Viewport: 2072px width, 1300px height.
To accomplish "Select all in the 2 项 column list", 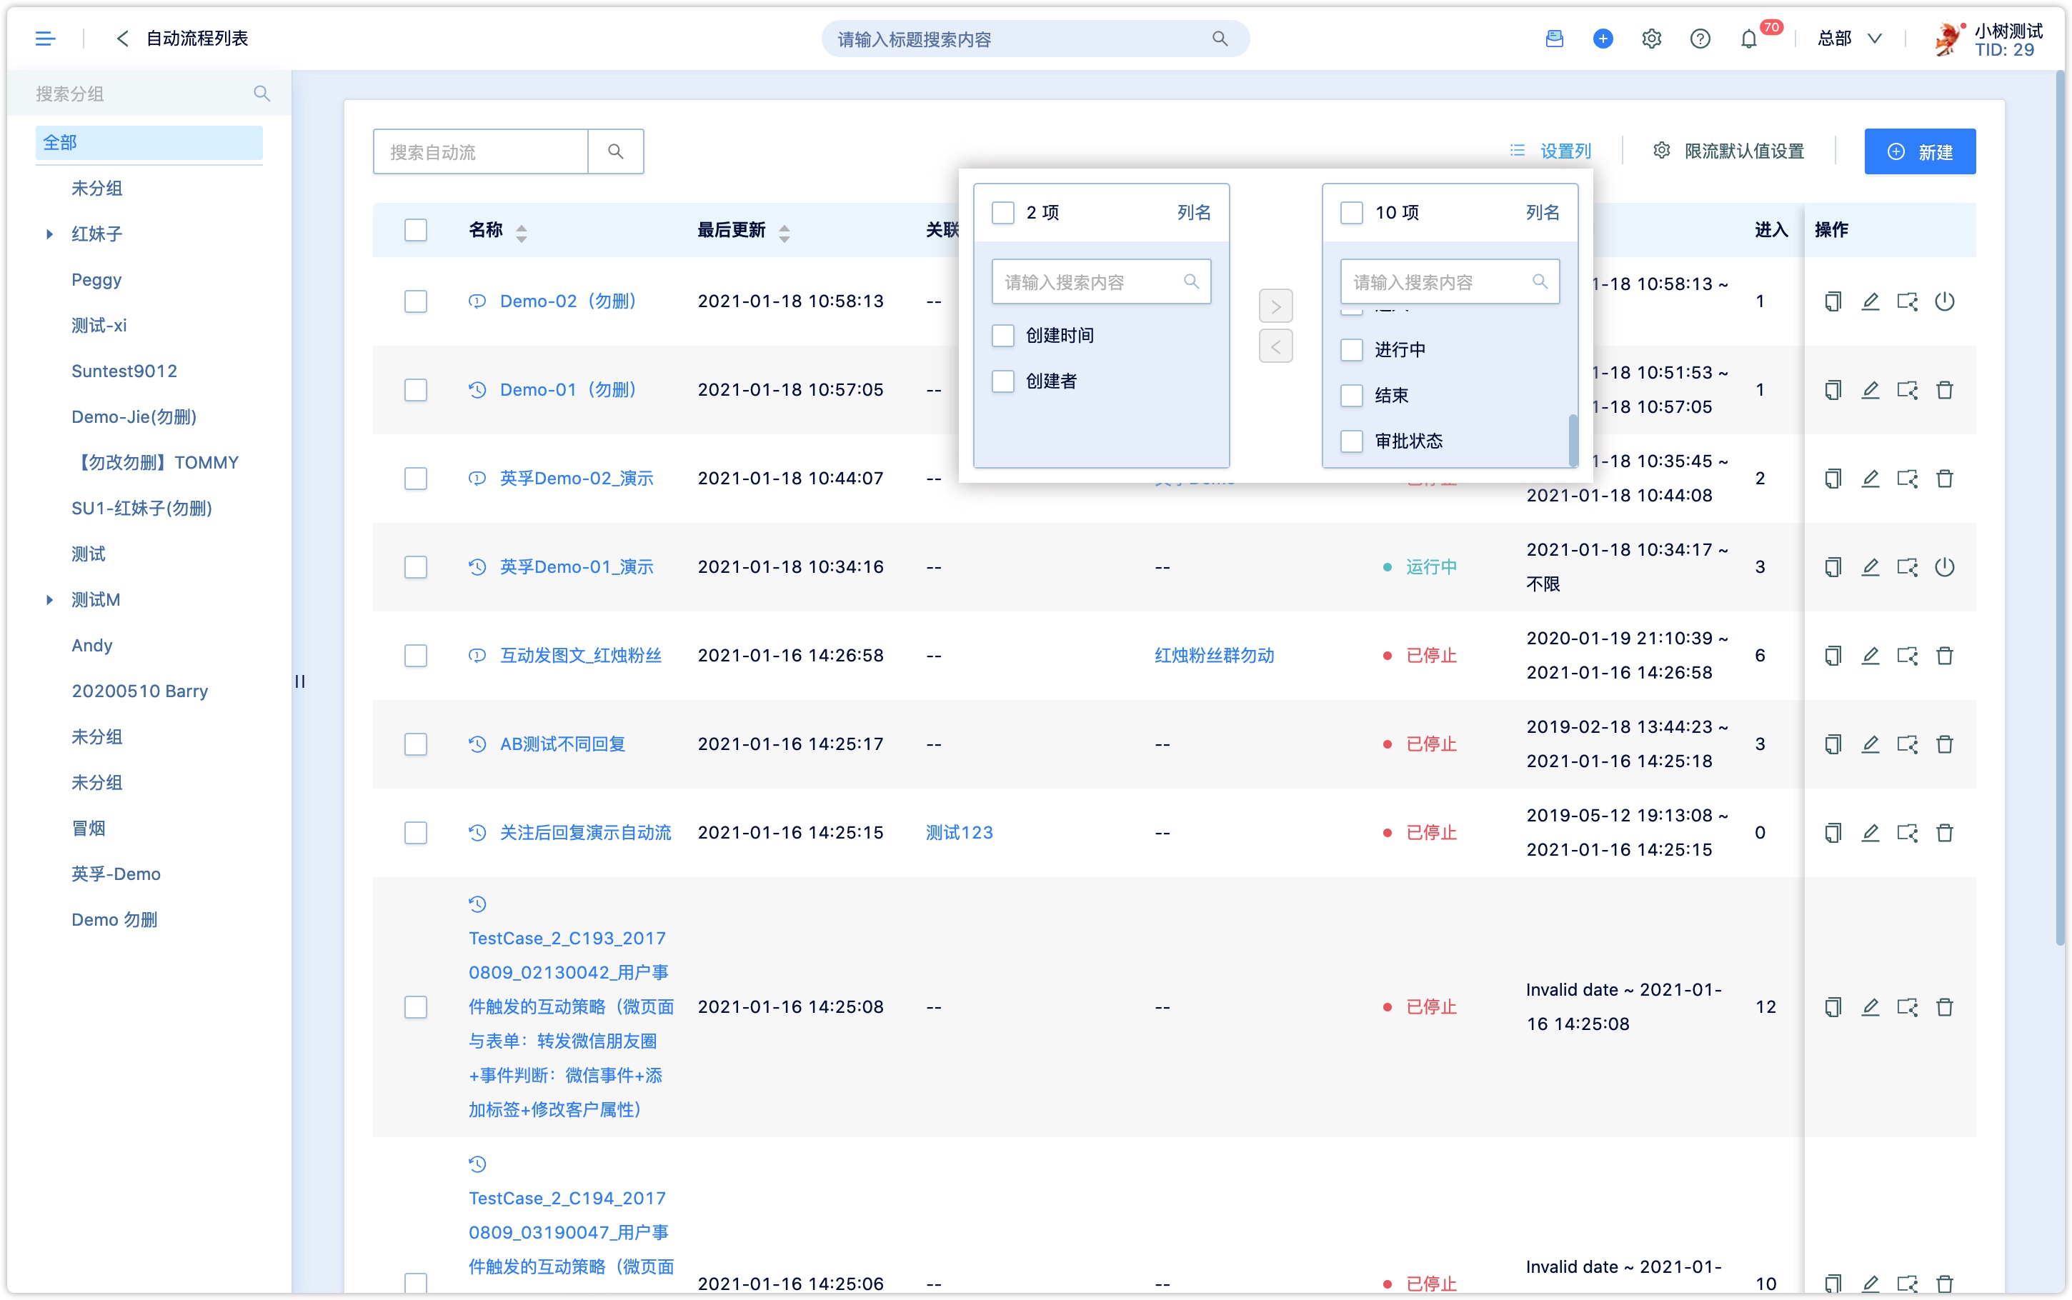I will pos(1003,212).
